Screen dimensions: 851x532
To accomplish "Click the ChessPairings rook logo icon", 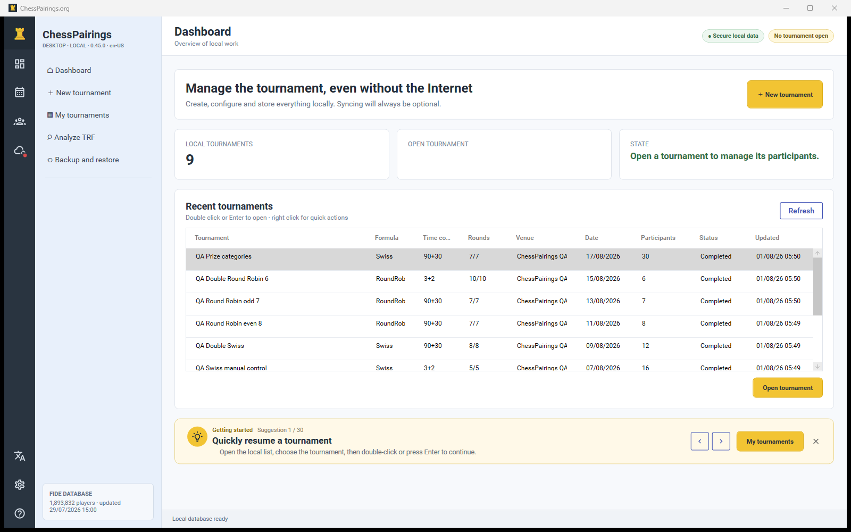I will [20, 34].
